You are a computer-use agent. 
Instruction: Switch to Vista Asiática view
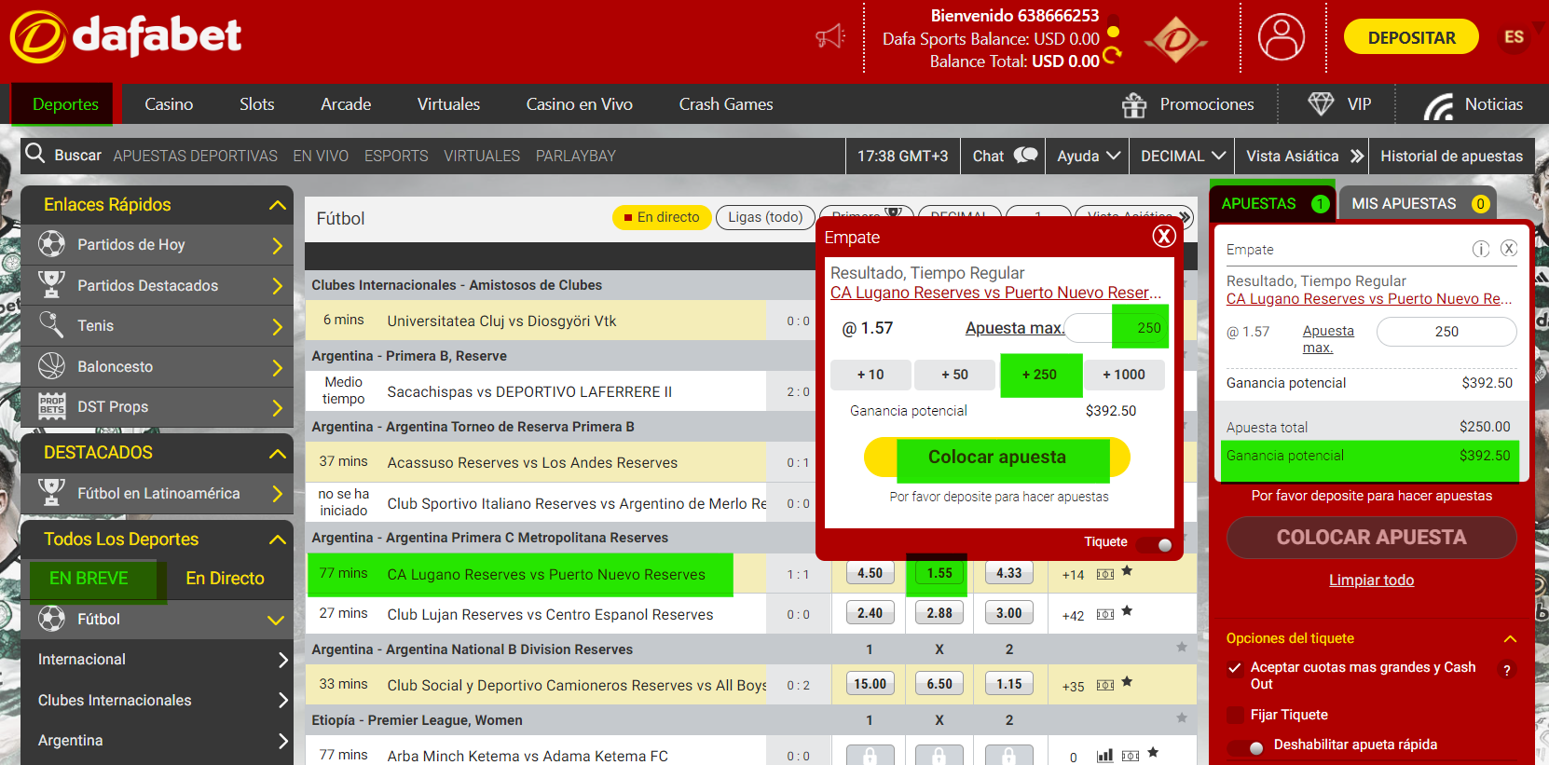1304,156
